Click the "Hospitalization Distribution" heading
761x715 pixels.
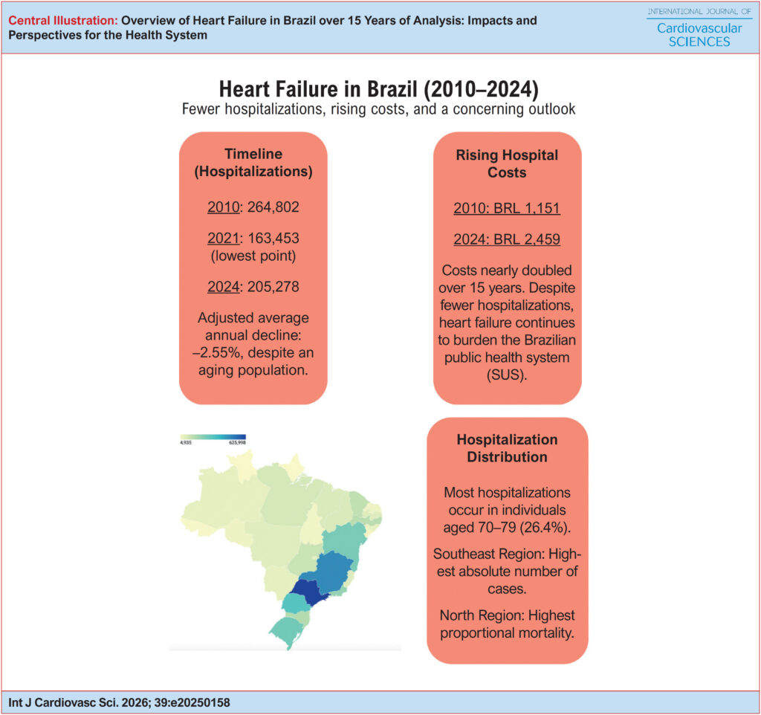point(507,448)
